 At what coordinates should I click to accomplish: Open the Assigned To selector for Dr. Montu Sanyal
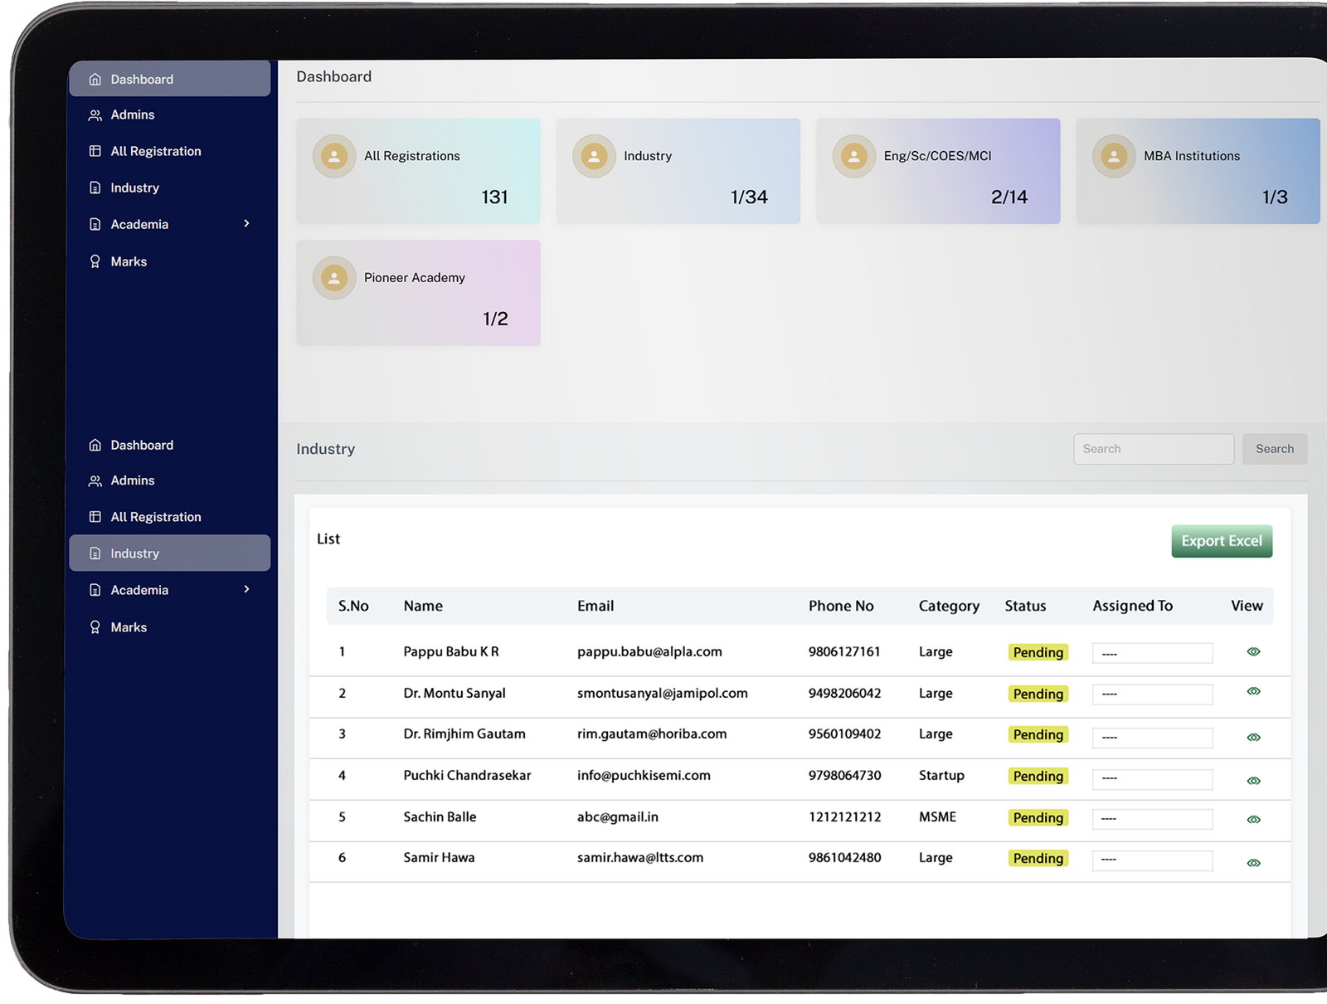pos(1152,694)
